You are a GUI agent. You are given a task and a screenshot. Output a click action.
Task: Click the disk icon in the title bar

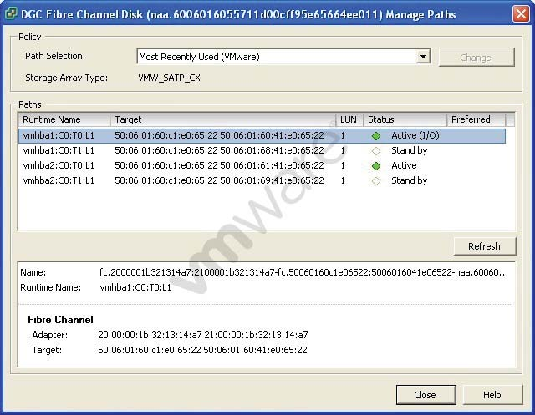(x=11, y=14)
